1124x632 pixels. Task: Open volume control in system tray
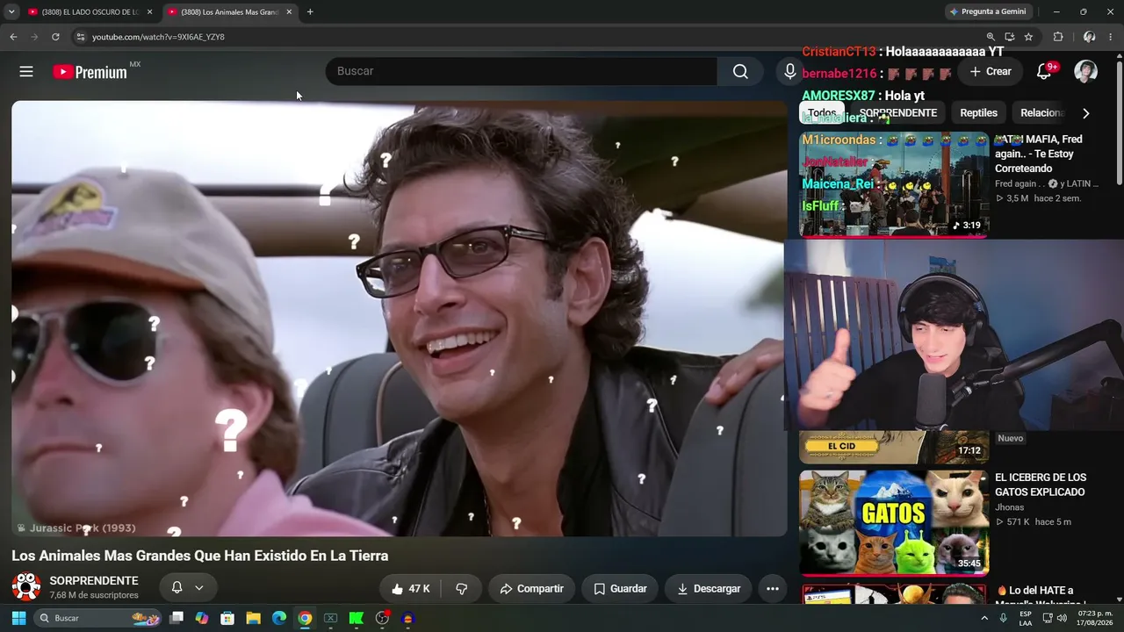click(1062, 618)
